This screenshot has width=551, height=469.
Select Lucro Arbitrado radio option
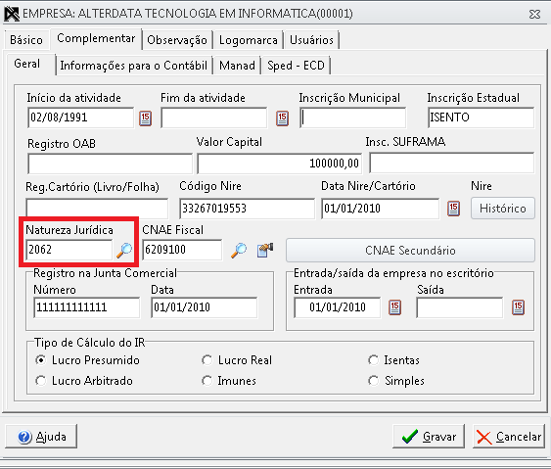pyautogui.click(x=41, y=381)
